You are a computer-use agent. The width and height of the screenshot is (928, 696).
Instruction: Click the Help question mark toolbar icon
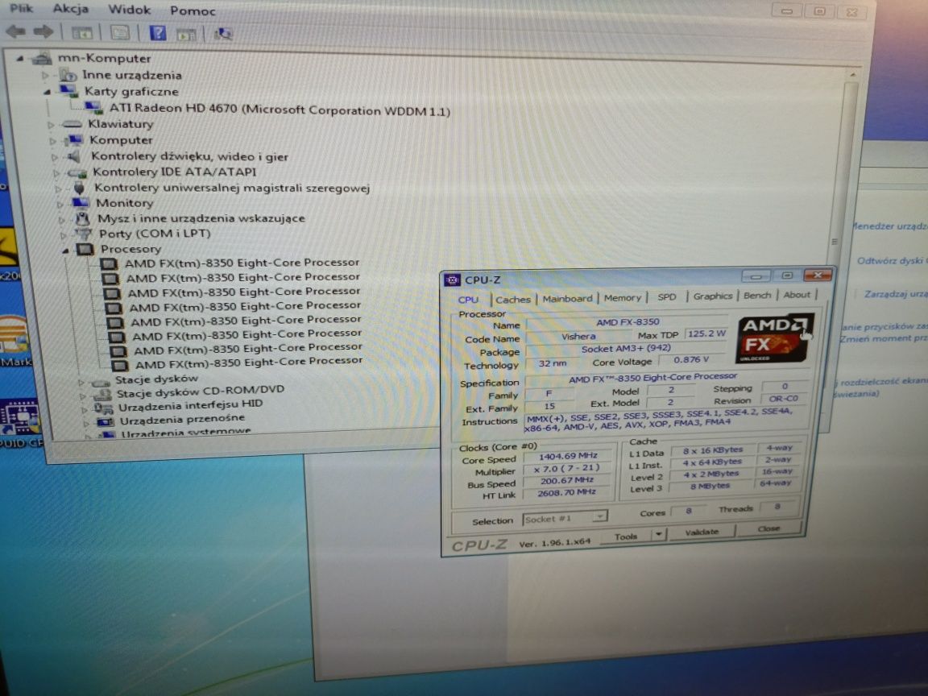coord(158,33)
